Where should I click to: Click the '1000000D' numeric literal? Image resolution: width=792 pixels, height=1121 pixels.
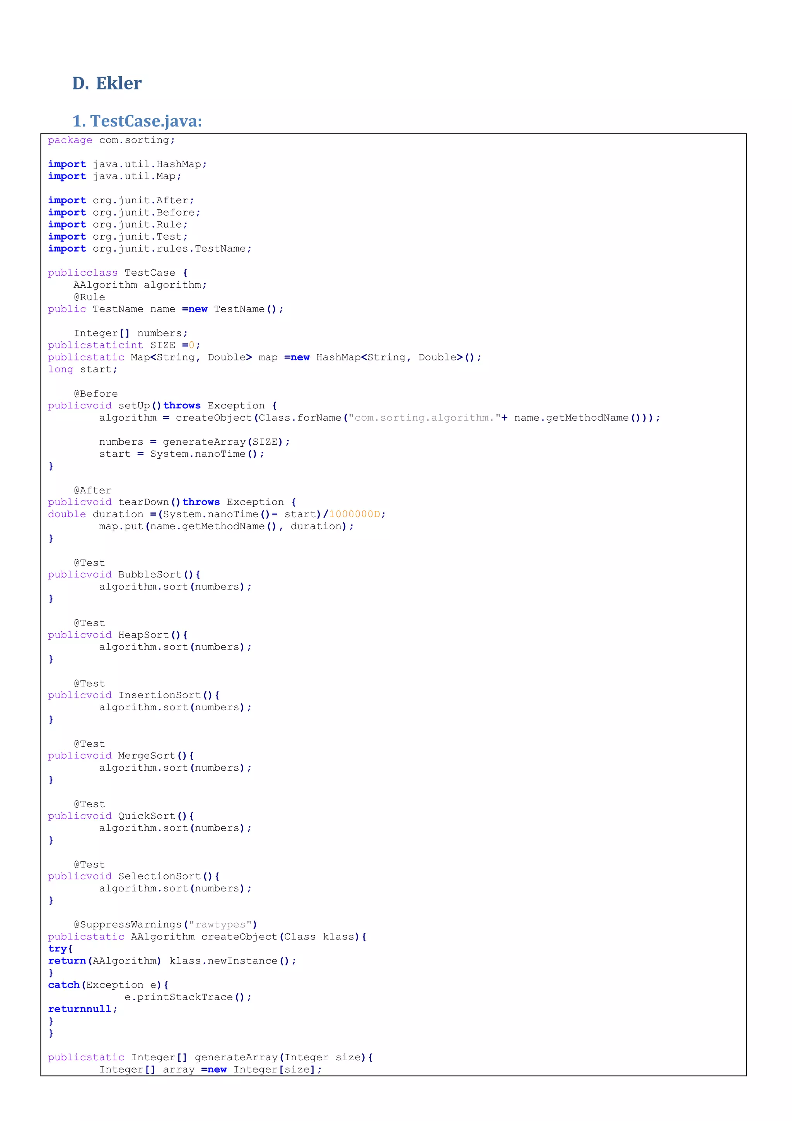(355, 514)
